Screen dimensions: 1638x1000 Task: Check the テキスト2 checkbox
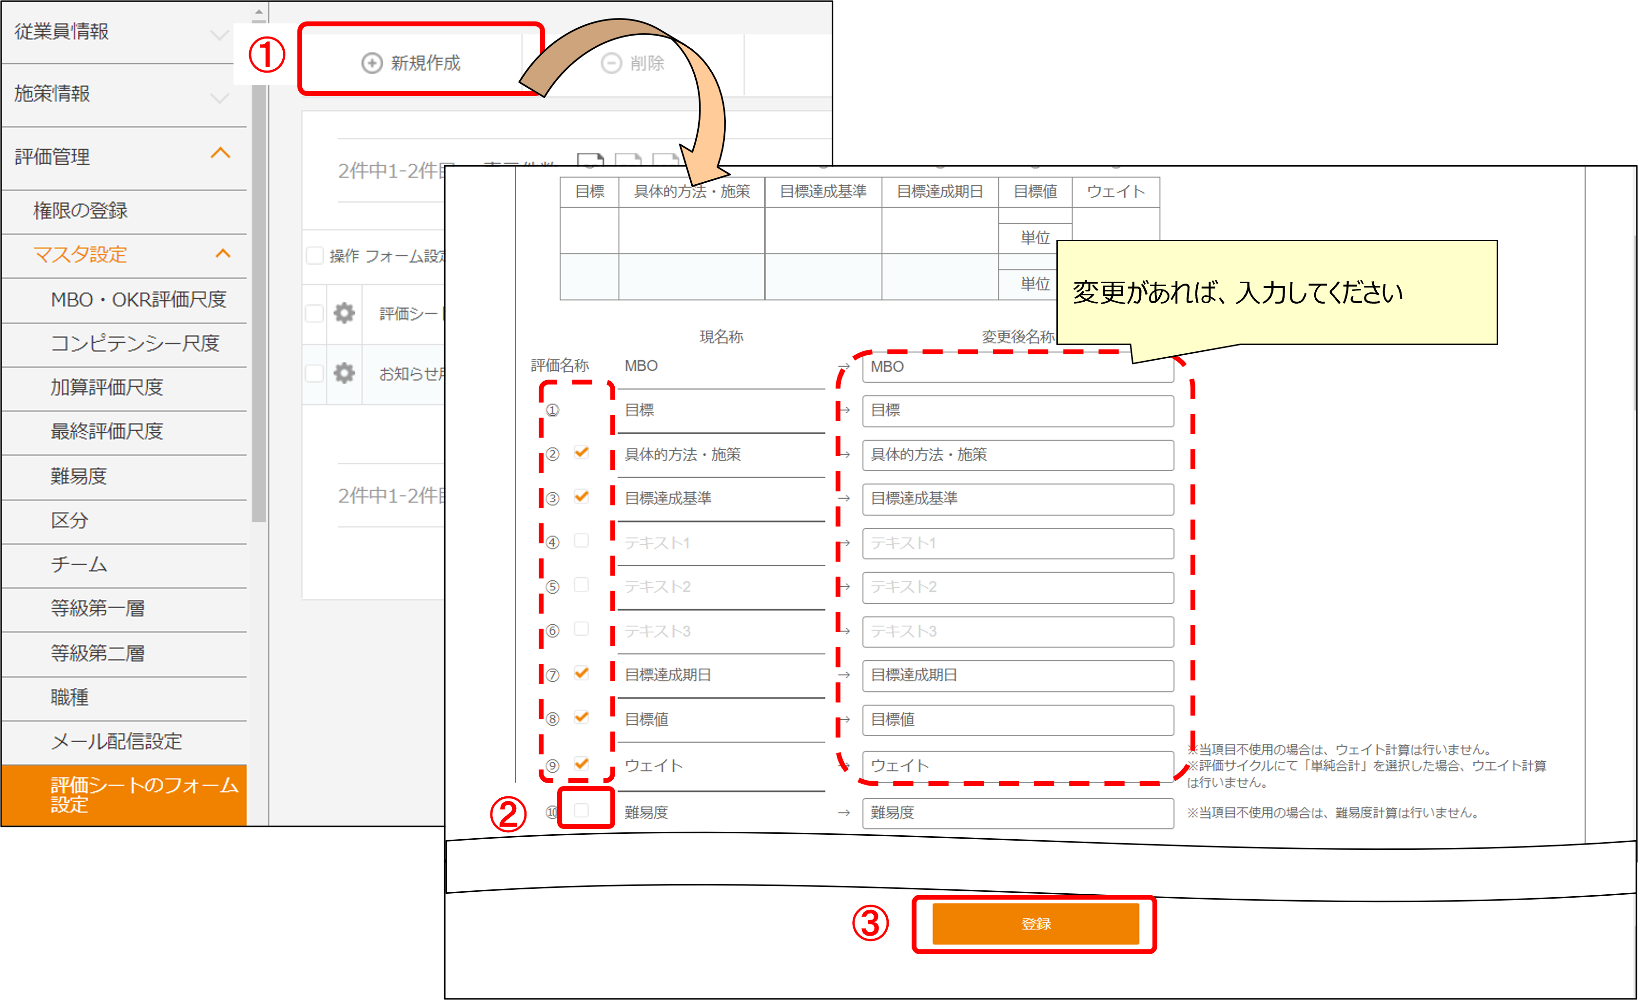coord(581,585)
